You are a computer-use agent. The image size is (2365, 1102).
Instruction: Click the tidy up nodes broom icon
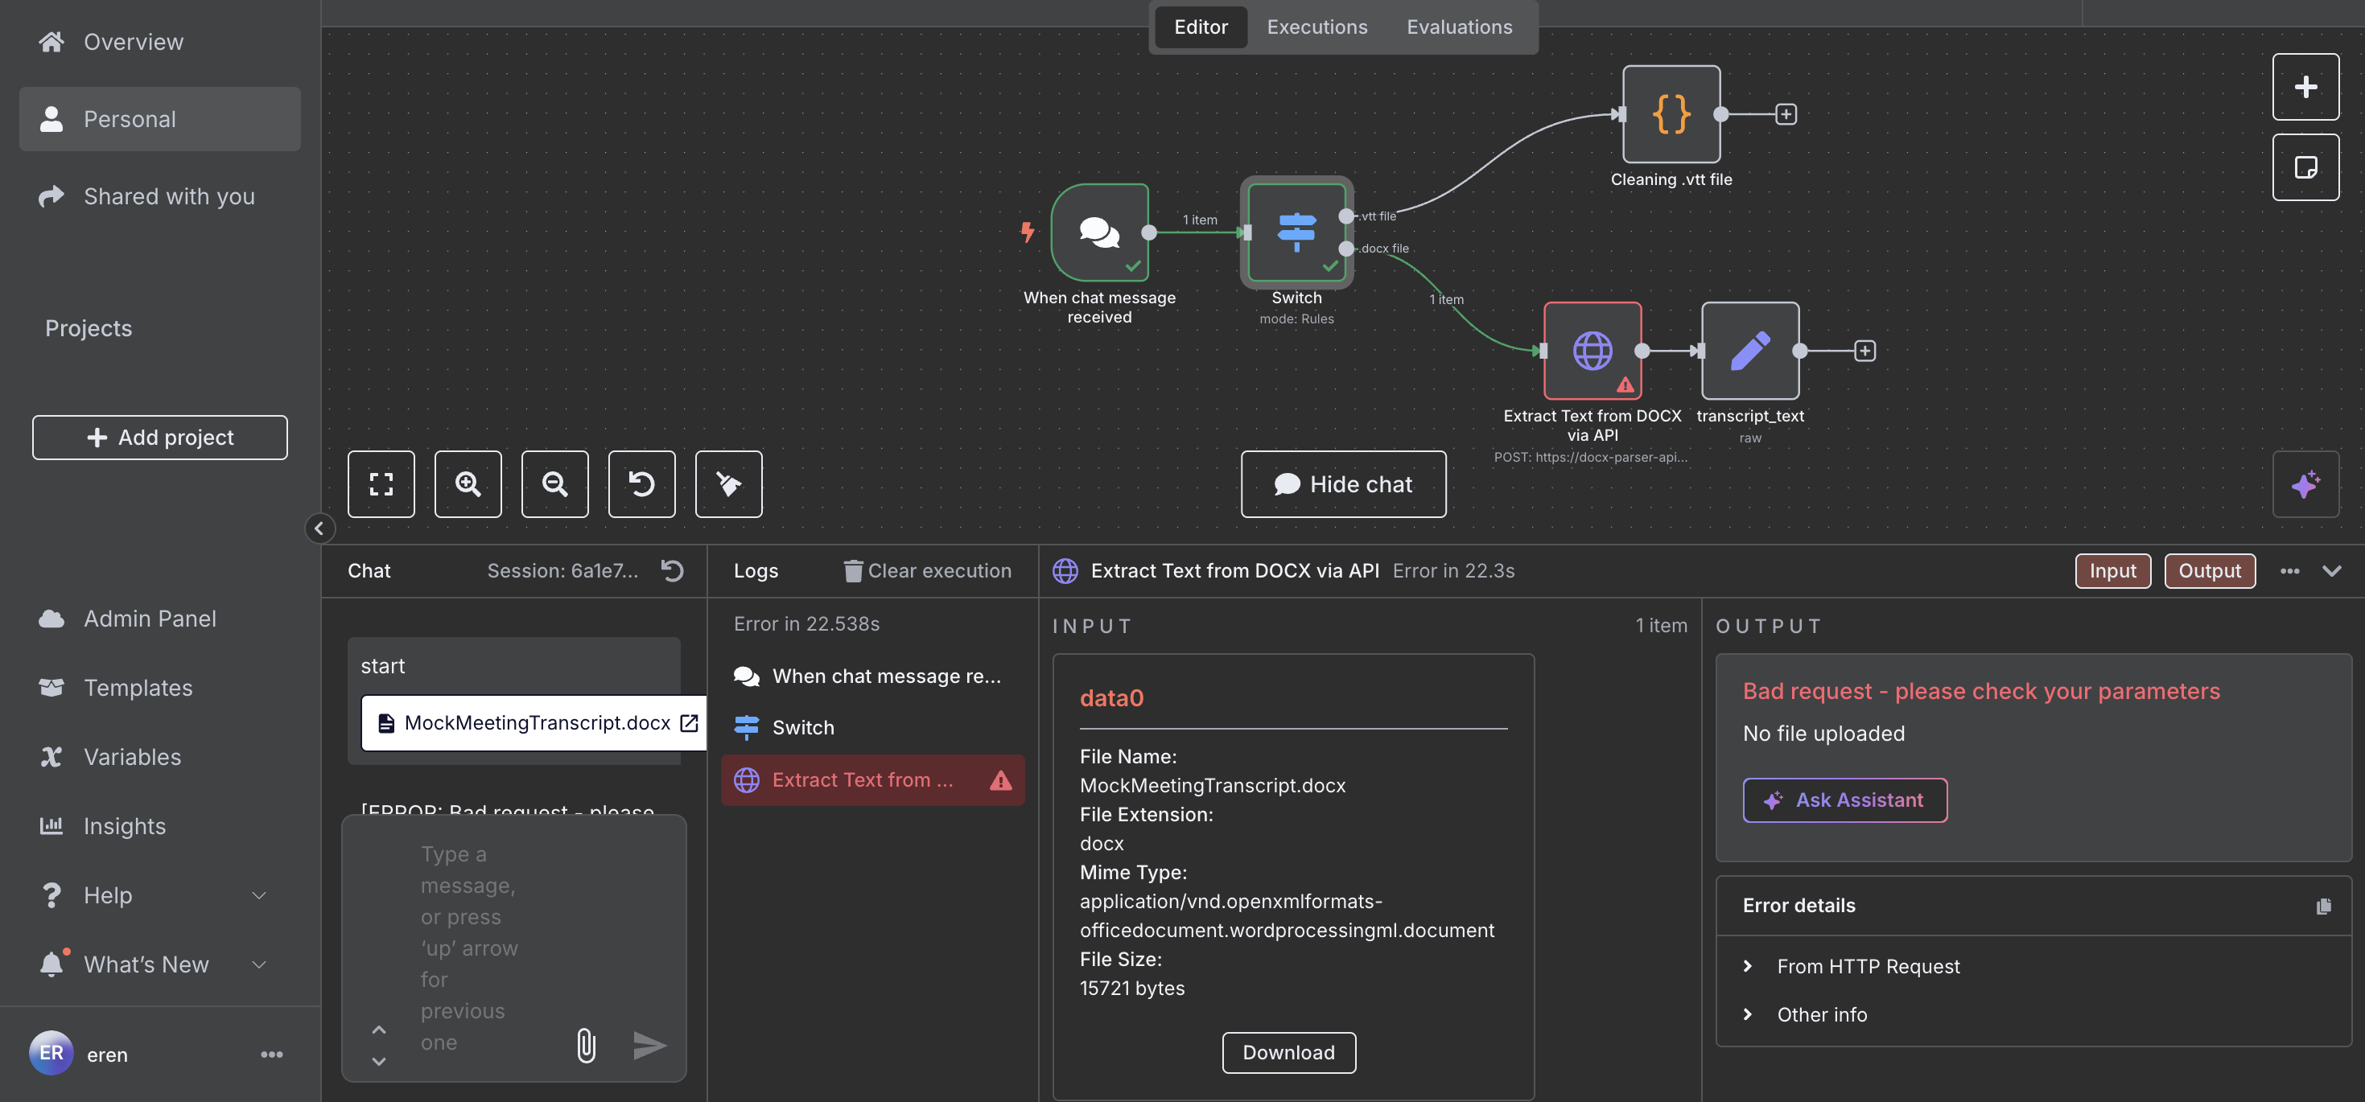click(728, 483)
